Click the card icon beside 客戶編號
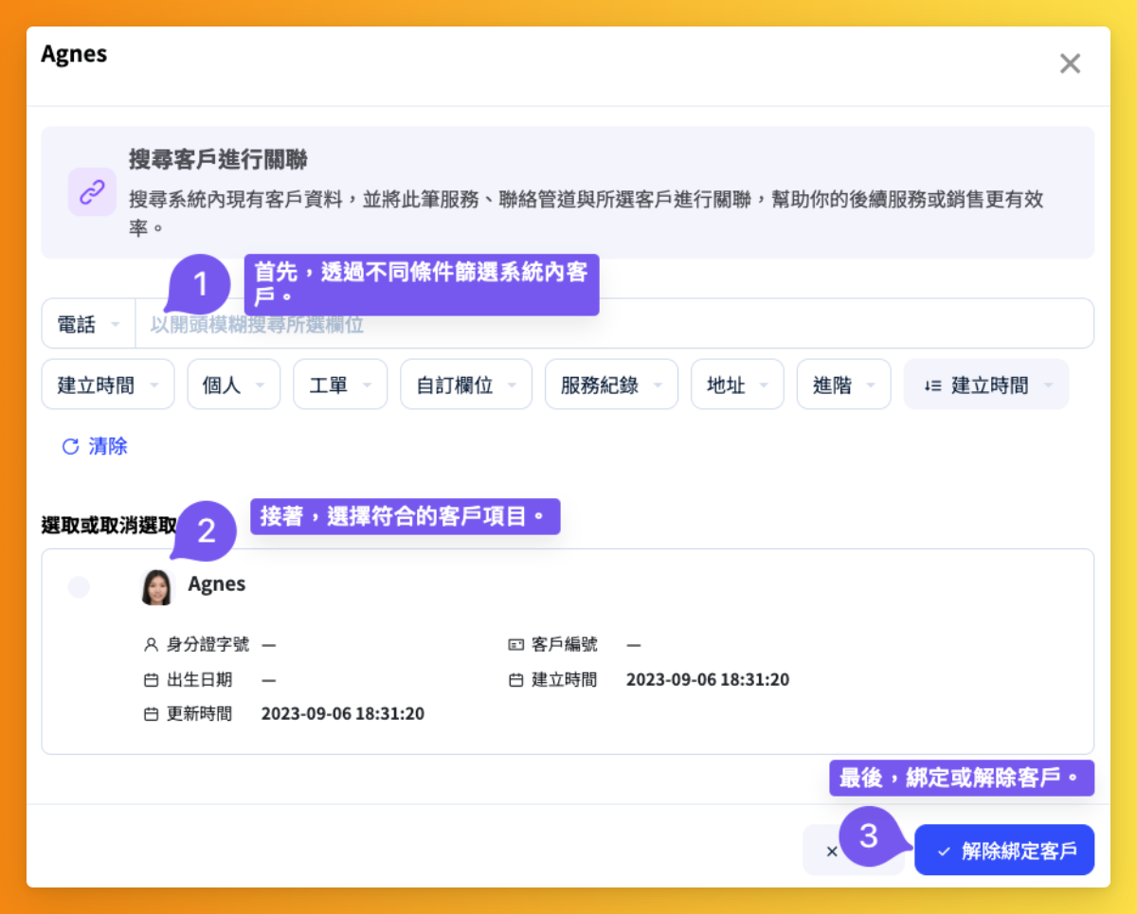 coord(515,645)
